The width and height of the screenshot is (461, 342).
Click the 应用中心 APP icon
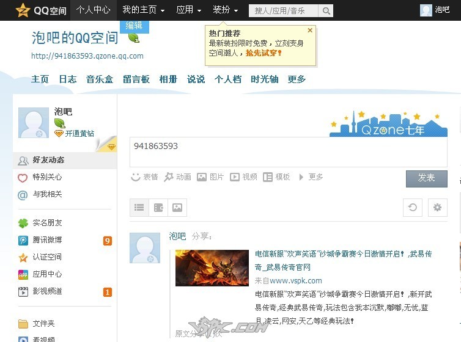point(23,275)
